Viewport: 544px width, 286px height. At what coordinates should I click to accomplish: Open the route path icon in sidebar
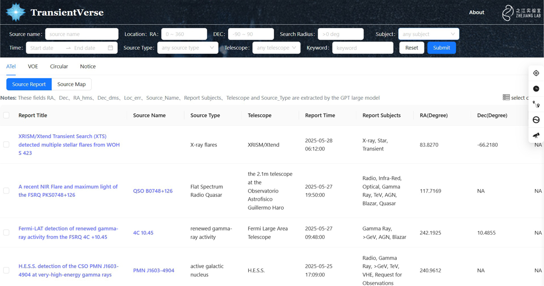coord(536,104)
